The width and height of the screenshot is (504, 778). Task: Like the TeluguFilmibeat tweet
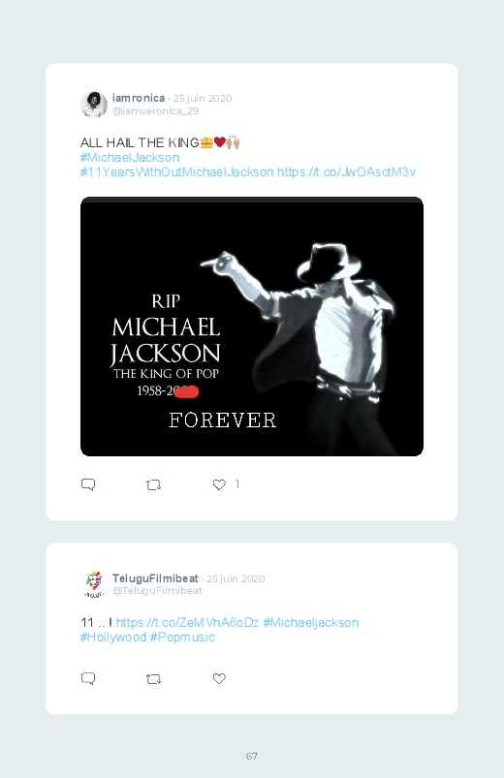pos(219,678)
